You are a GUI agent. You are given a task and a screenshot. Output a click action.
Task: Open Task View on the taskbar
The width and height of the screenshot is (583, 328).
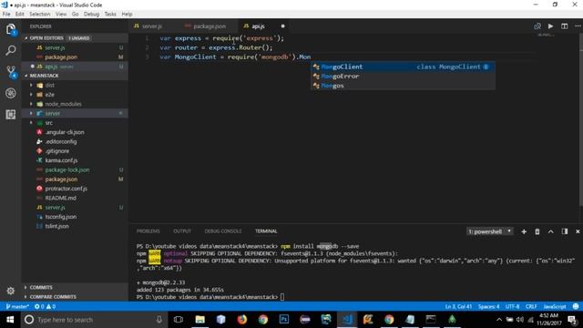click(179, 320)
